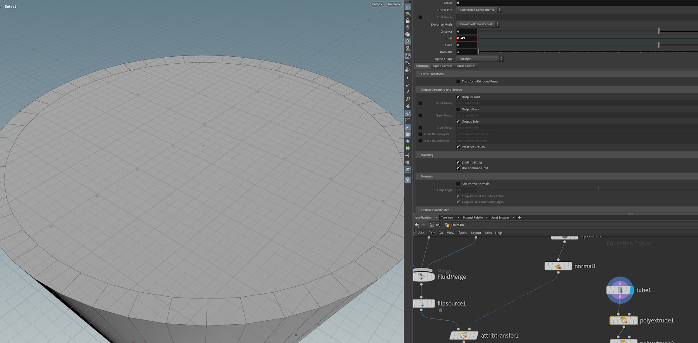This screenshot has width=698, height=343.
Task: Enable the Split Group checkbox
Action: [x=420, y=17]
